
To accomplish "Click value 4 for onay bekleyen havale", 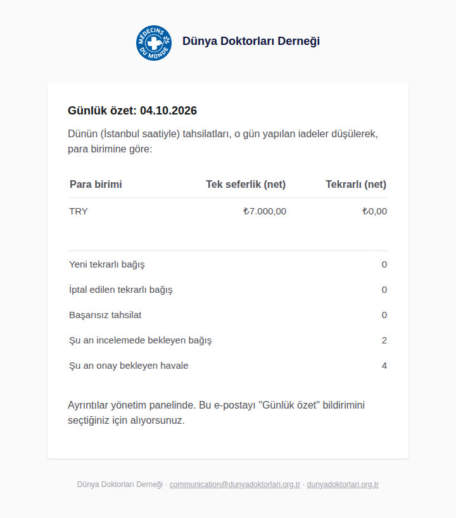I will (384, 366).
